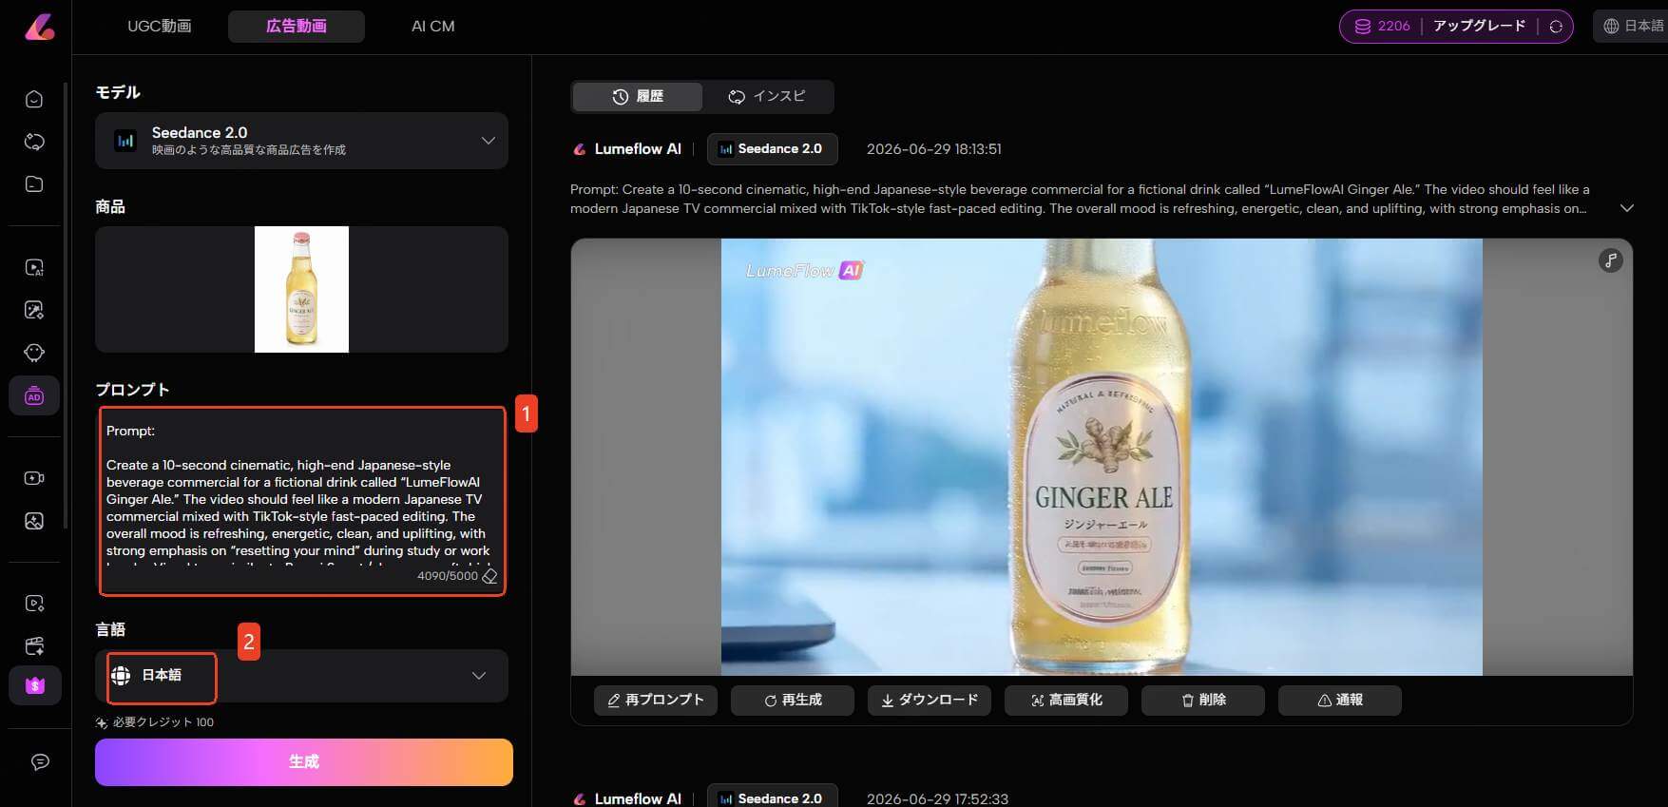1668x807 pixels.
Task: Switch to the UGC動画 tab
Action: 160,27
